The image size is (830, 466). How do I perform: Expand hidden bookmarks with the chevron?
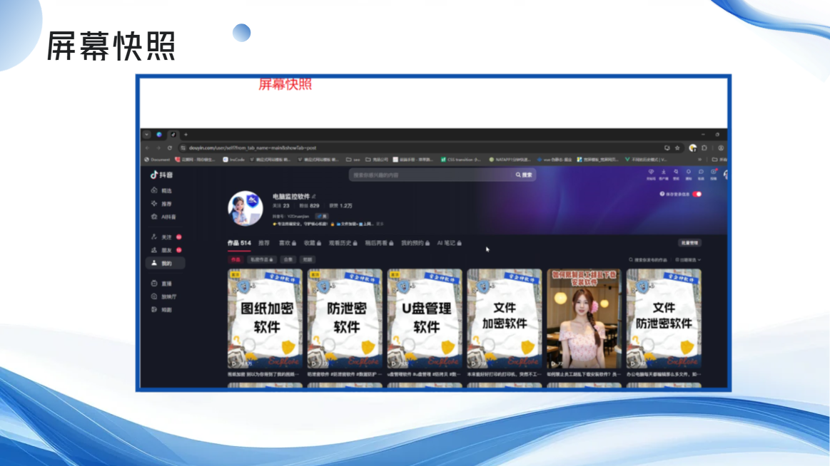tap(700, 160)
